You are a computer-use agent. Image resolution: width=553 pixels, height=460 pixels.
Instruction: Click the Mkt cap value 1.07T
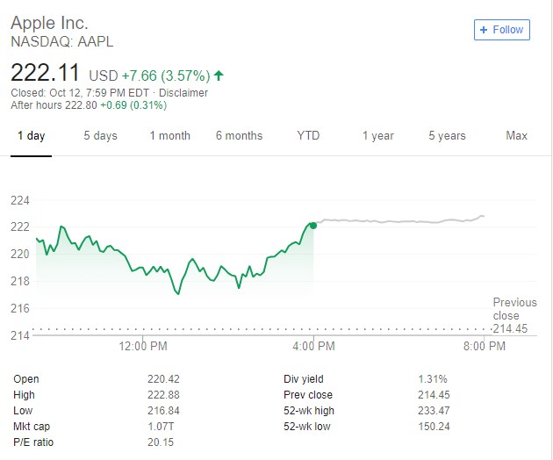point(160,427)
